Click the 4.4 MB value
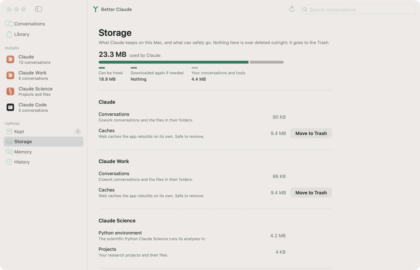 click(199, 79)
